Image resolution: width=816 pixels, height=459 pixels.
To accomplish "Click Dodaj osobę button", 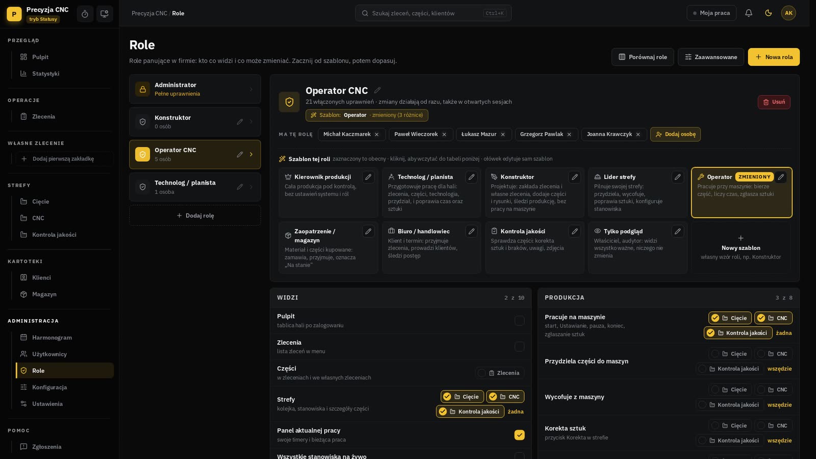I will tap(675, 135).
